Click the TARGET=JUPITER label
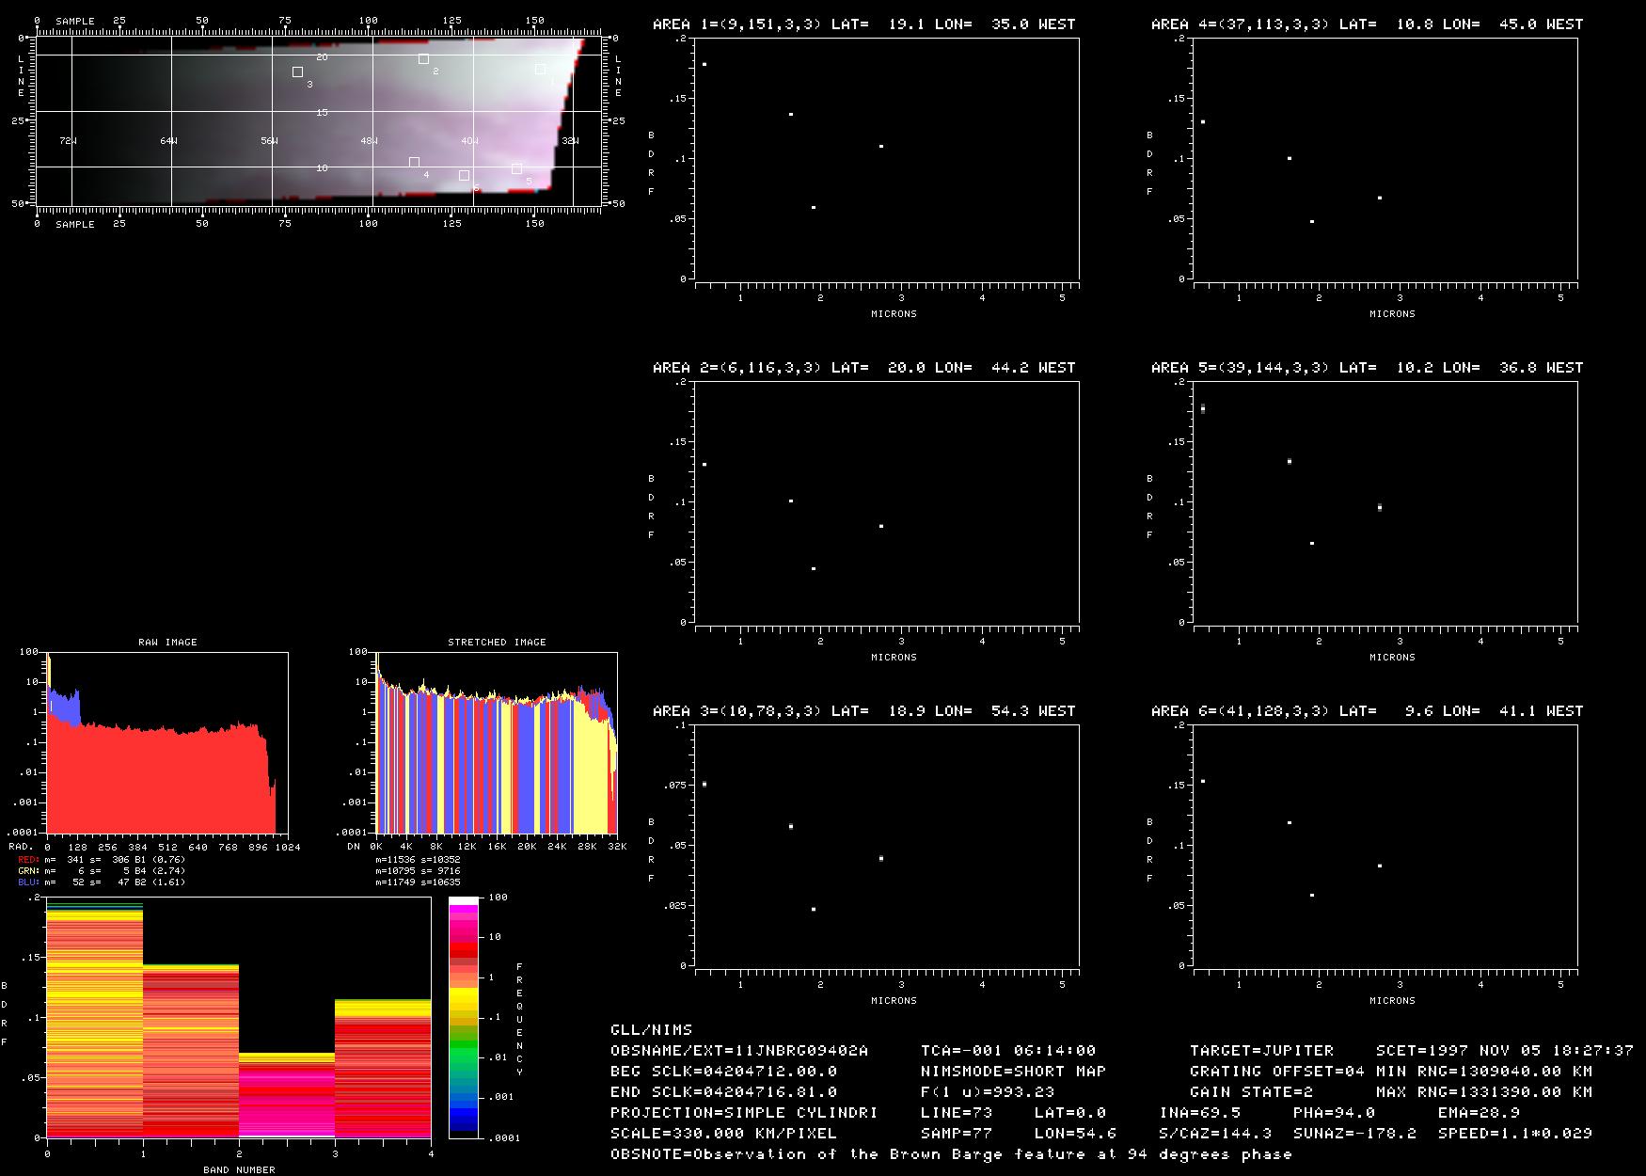 click(1261, 1050)
